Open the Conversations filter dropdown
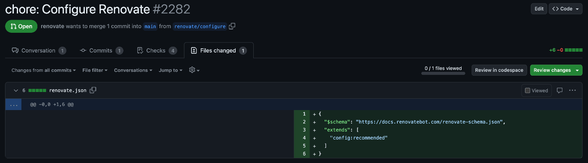This screenshot has width=588, height=163. tap(133, 70)
